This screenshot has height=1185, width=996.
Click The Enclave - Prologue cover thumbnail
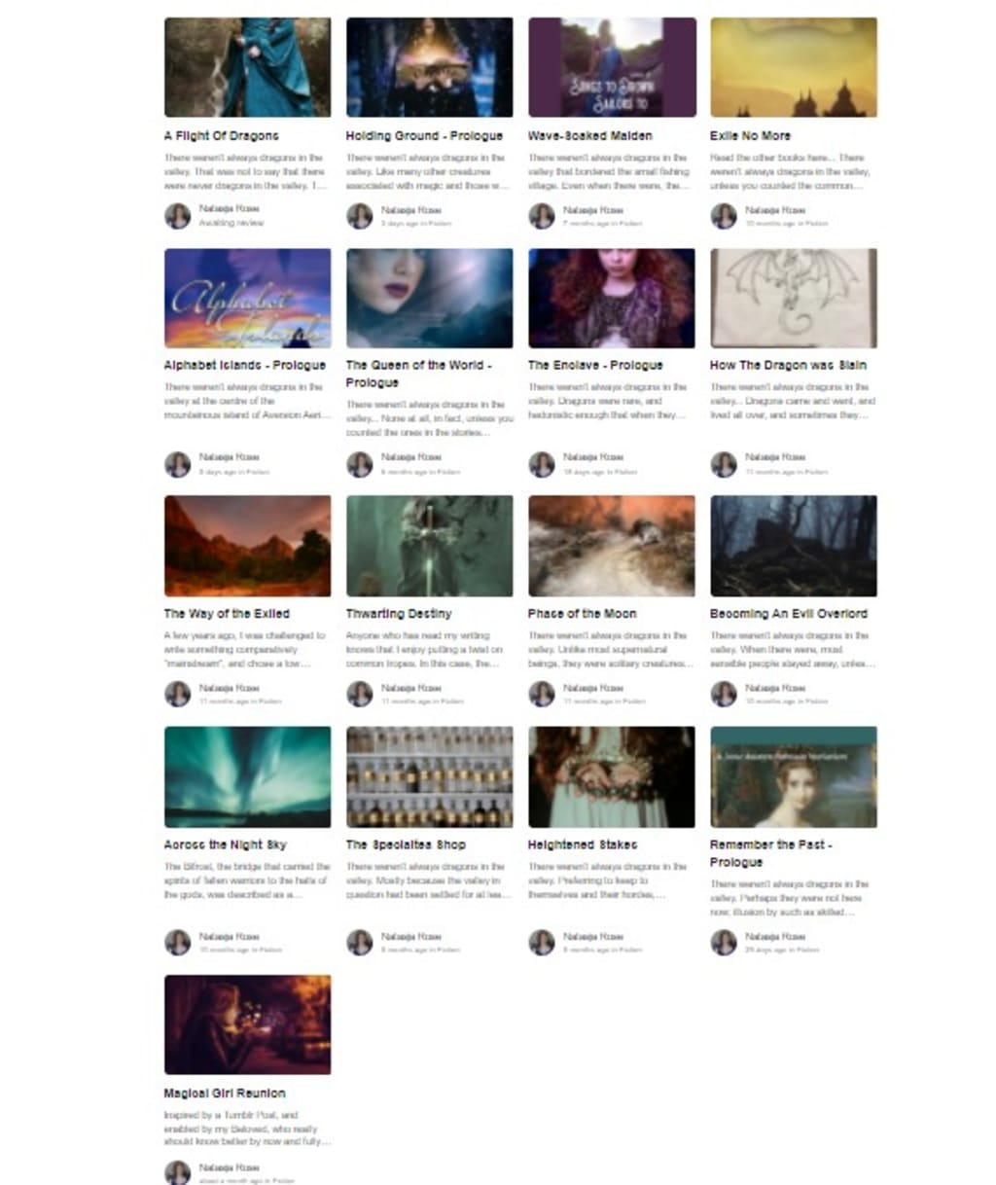point(612,298)
